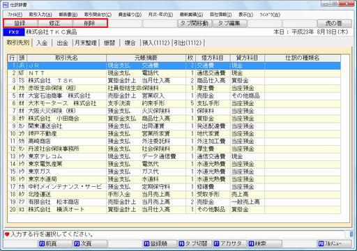Image resolution: width=357 pixels, height=251 pixels.
Task: Open the 資金繰り(D) menu
Action: coord(130,15)
